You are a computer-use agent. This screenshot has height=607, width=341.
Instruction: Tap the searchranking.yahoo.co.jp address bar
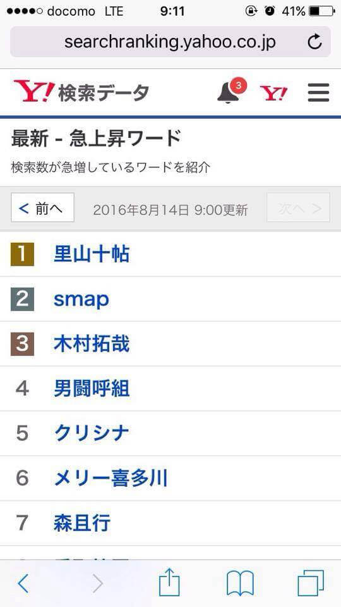coord(170,42)
